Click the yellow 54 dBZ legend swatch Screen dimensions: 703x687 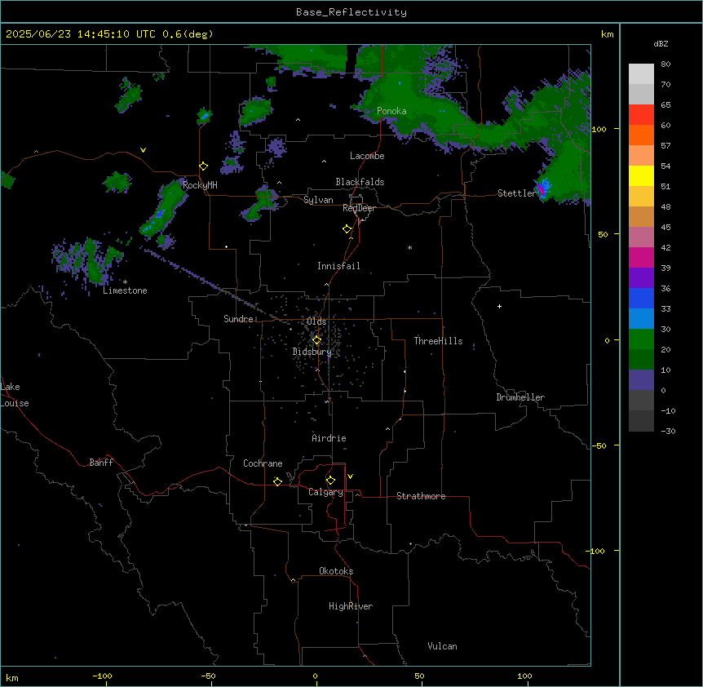pos(641,175)
